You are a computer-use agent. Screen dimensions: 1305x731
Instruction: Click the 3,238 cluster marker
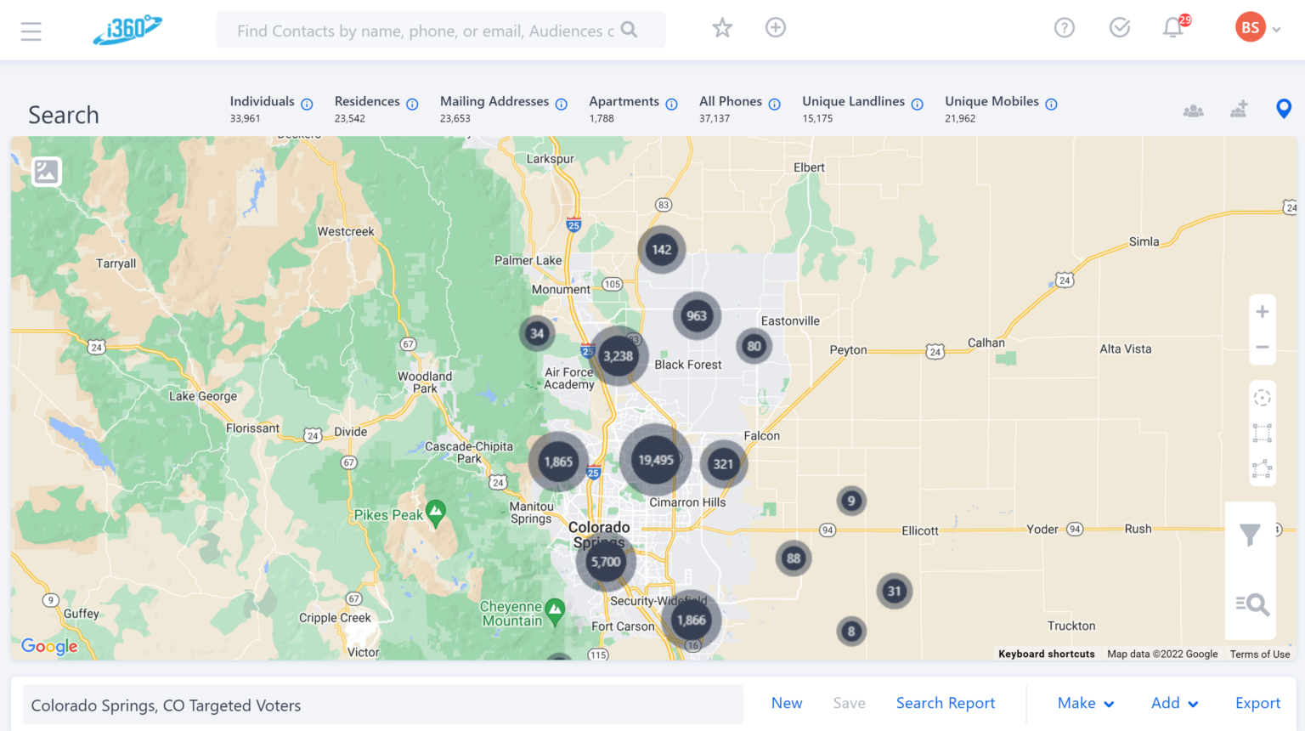(618, 356)
